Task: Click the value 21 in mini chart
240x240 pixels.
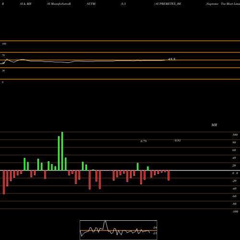Action: tap(155, 233)
